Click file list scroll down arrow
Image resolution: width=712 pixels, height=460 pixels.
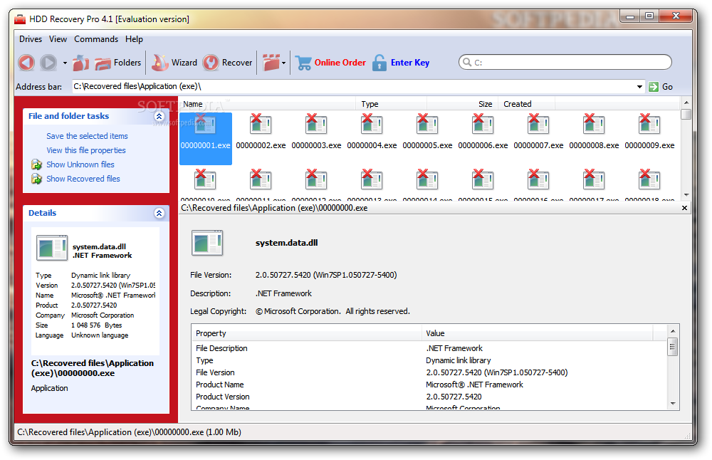tap(686, 195)
